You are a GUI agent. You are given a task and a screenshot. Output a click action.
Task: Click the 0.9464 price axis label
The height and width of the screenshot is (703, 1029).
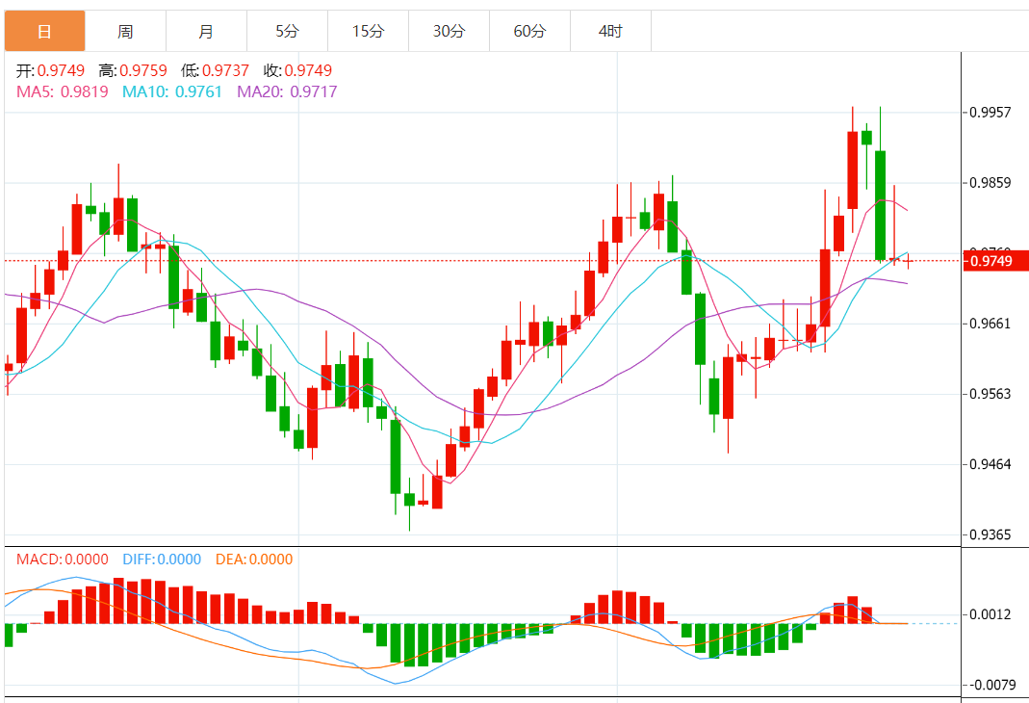990,464
